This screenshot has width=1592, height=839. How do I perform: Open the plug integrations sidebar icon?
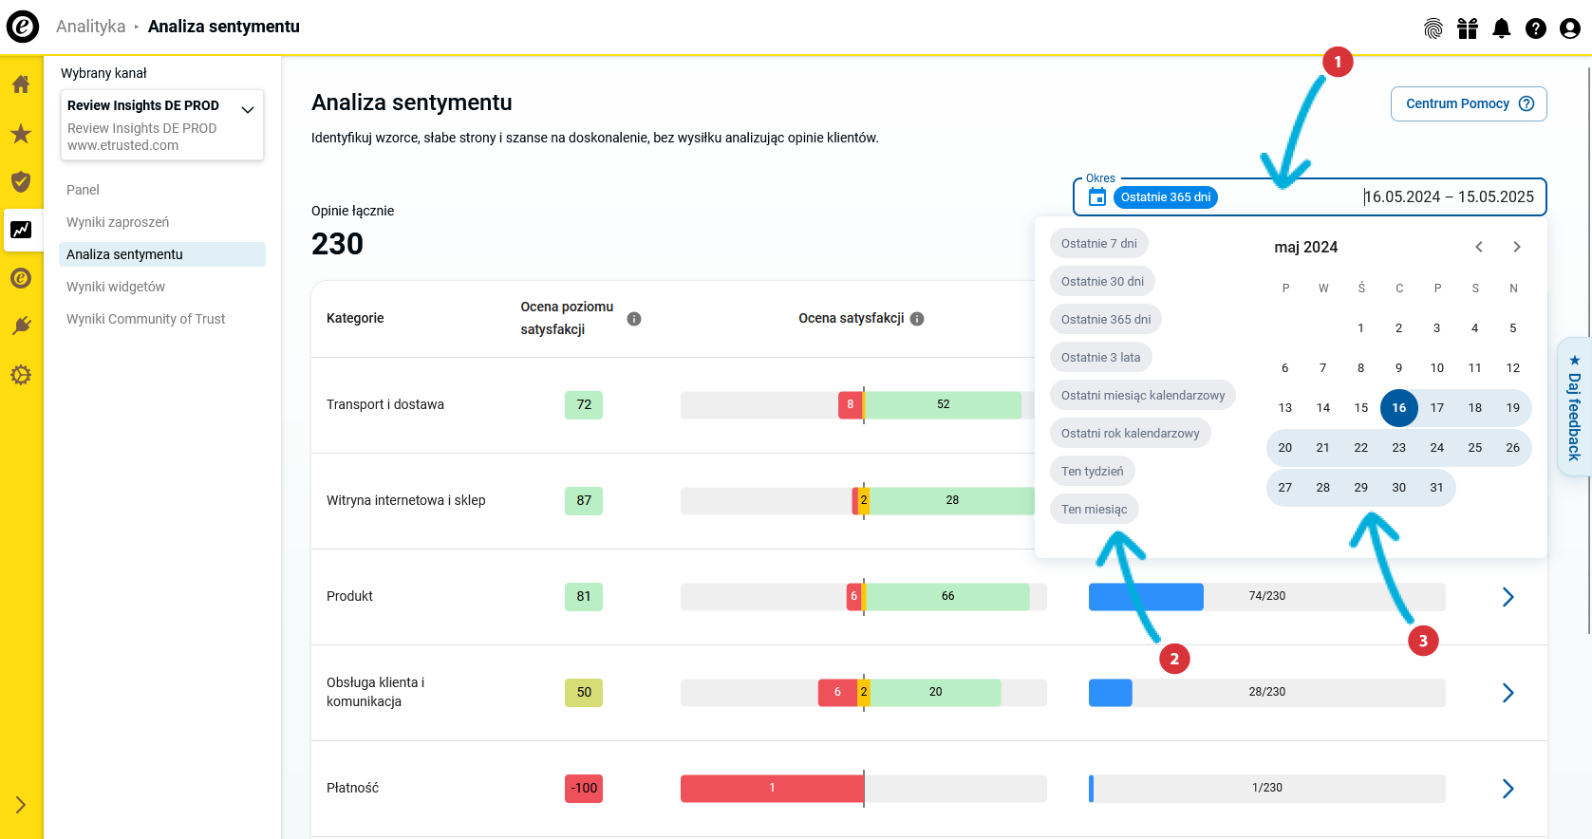(21, 326)
